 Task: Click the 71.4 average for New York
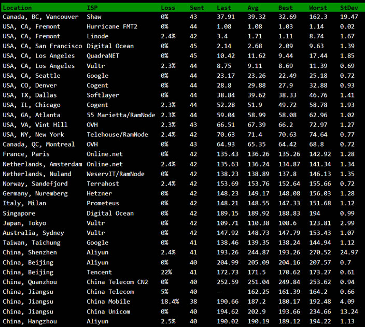coord(255,135)
